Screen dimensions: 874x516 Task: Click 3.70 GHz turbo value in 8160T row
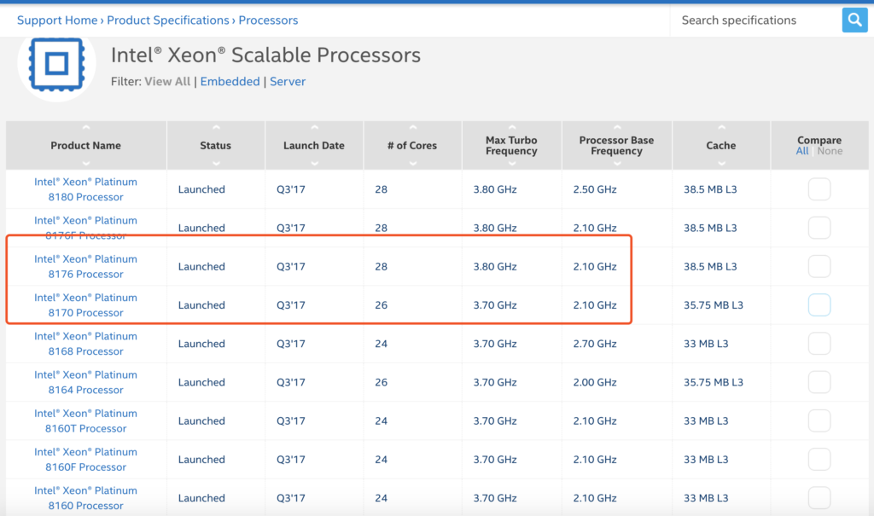point(495,420)
